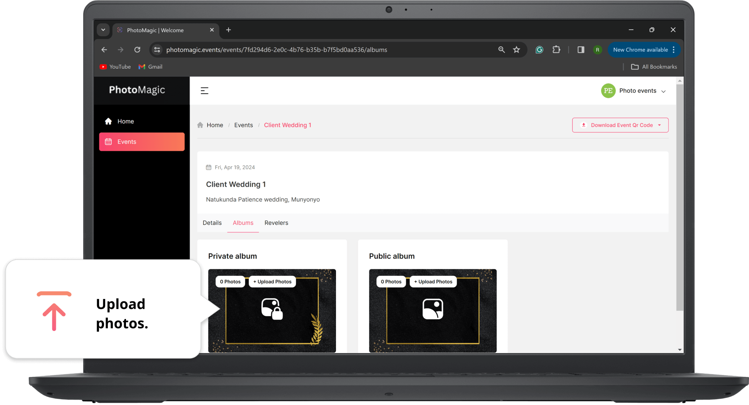
Task: Expand the tab search chevron in Chrome
Action: [x=103, y=30]
